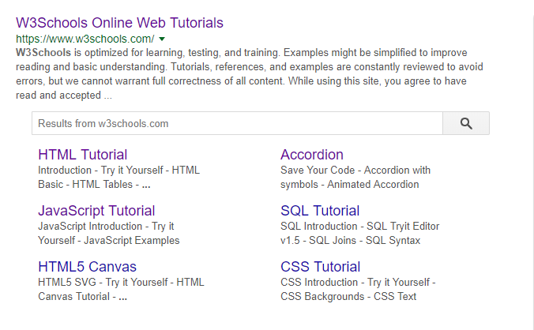The height and width of the screenshot is (330, 534).
Task: Click 'v1.5 - SQL Joins - SQL Syntax' text
Action: click(x=351, y=241)
